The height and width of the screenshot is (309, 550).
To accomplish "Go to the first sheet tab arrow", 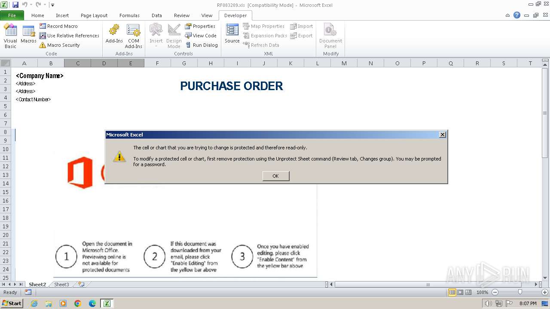I will coord(4,285).
